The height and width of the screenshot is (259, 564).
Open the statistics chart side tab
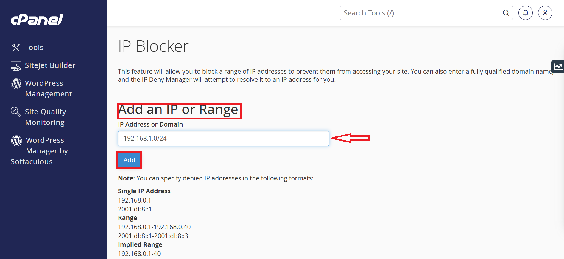558,66
